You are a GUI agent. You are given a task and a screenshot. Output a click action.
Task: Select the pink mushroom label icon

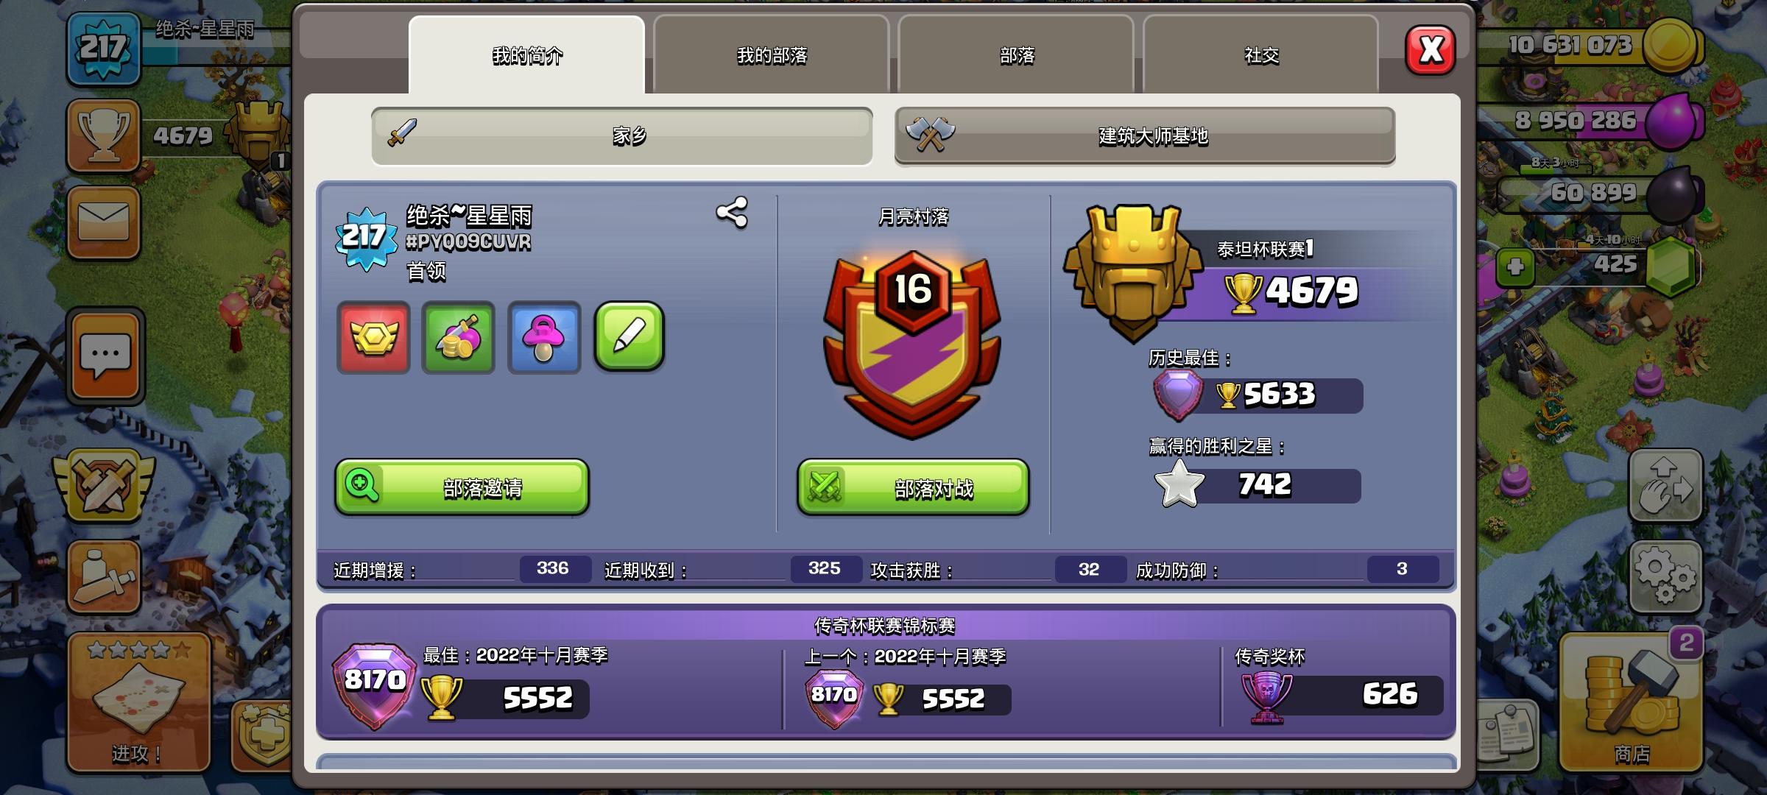(x=544, y=338)
